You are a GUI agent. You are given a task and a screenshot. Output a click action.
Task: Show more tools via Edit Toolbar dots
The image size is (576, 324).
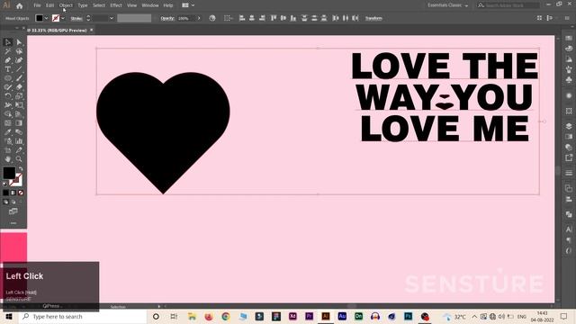coord(13,223)
